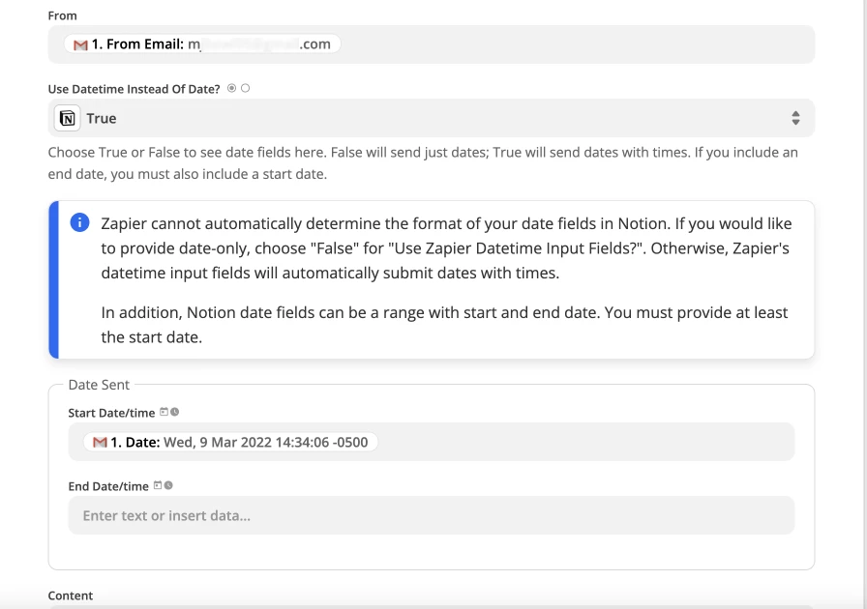Click the info icon in the blue callout
Screen dimensions: 867x609
pyautogui.click(x=77, y=222)
